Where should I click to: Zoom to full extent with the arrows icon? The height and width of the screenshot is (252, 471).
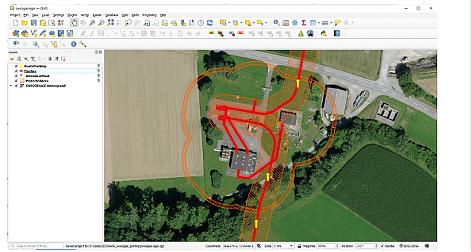111,23
